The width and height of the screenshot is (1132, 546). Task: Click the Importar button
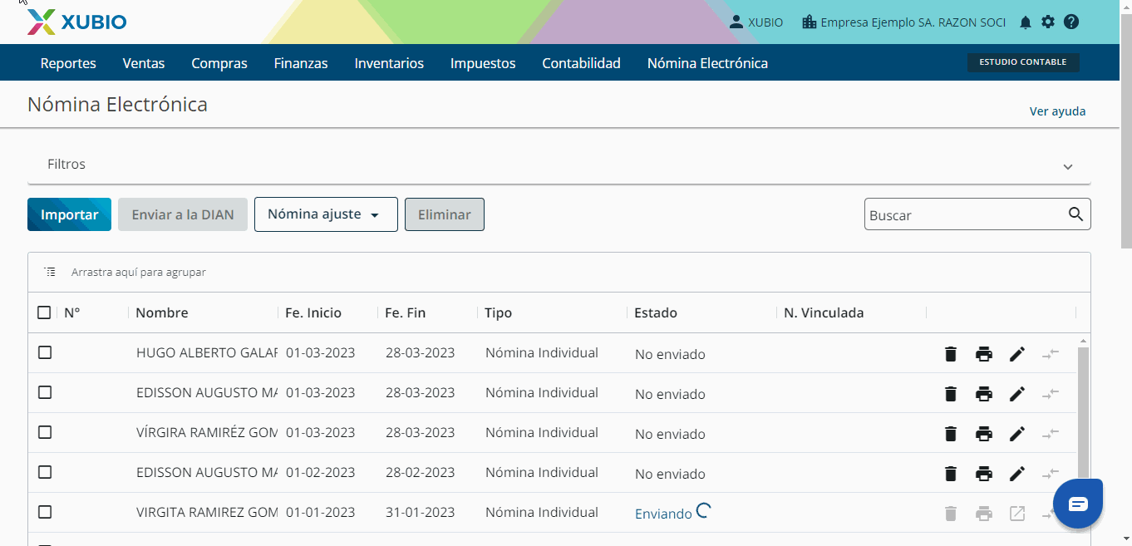(70, 214)
